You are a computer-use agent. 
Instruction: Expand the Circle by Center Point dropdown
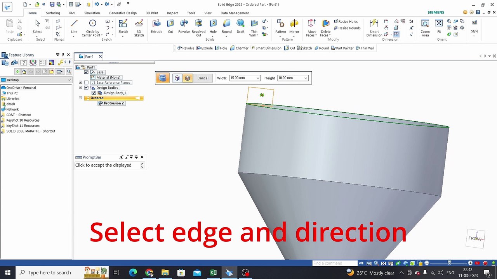coord(102,36)
